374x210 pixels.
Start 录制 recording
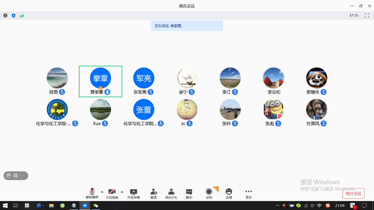point(209,193)
